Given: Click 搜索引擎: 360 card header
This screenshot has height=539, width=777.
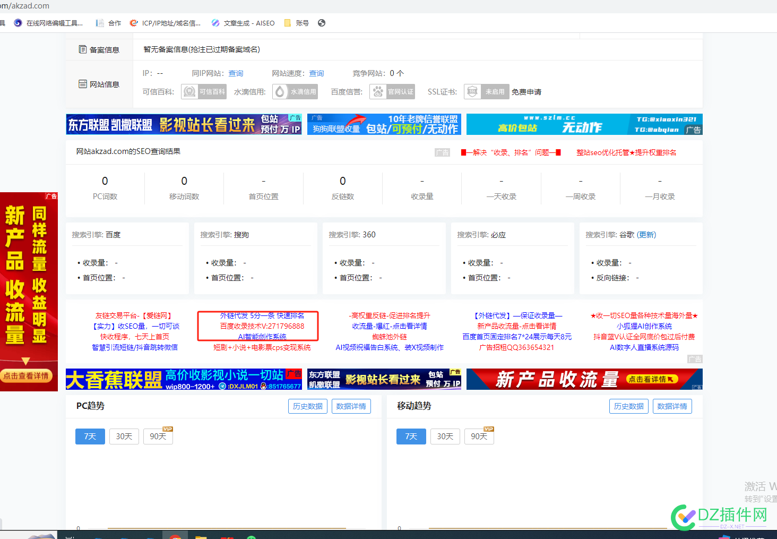Looking at the screenshot, I should coord(352,235).
